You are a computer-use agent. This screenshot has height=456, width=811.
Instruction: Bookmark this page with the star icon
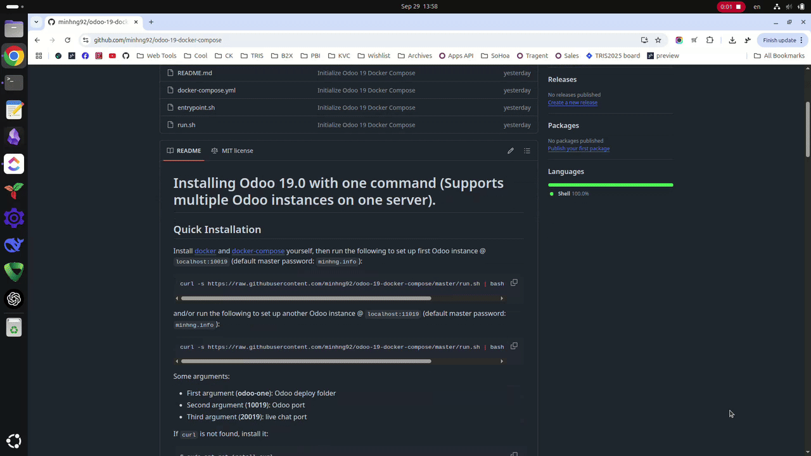(658, 39)
